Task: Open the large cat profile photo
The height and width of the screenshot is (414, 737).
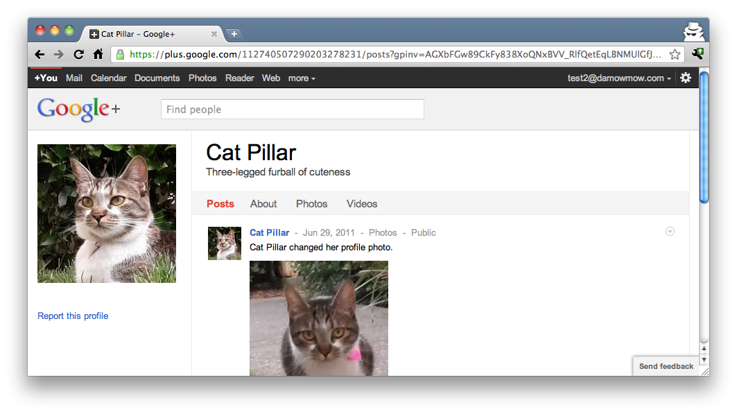Action: (107, 214)
